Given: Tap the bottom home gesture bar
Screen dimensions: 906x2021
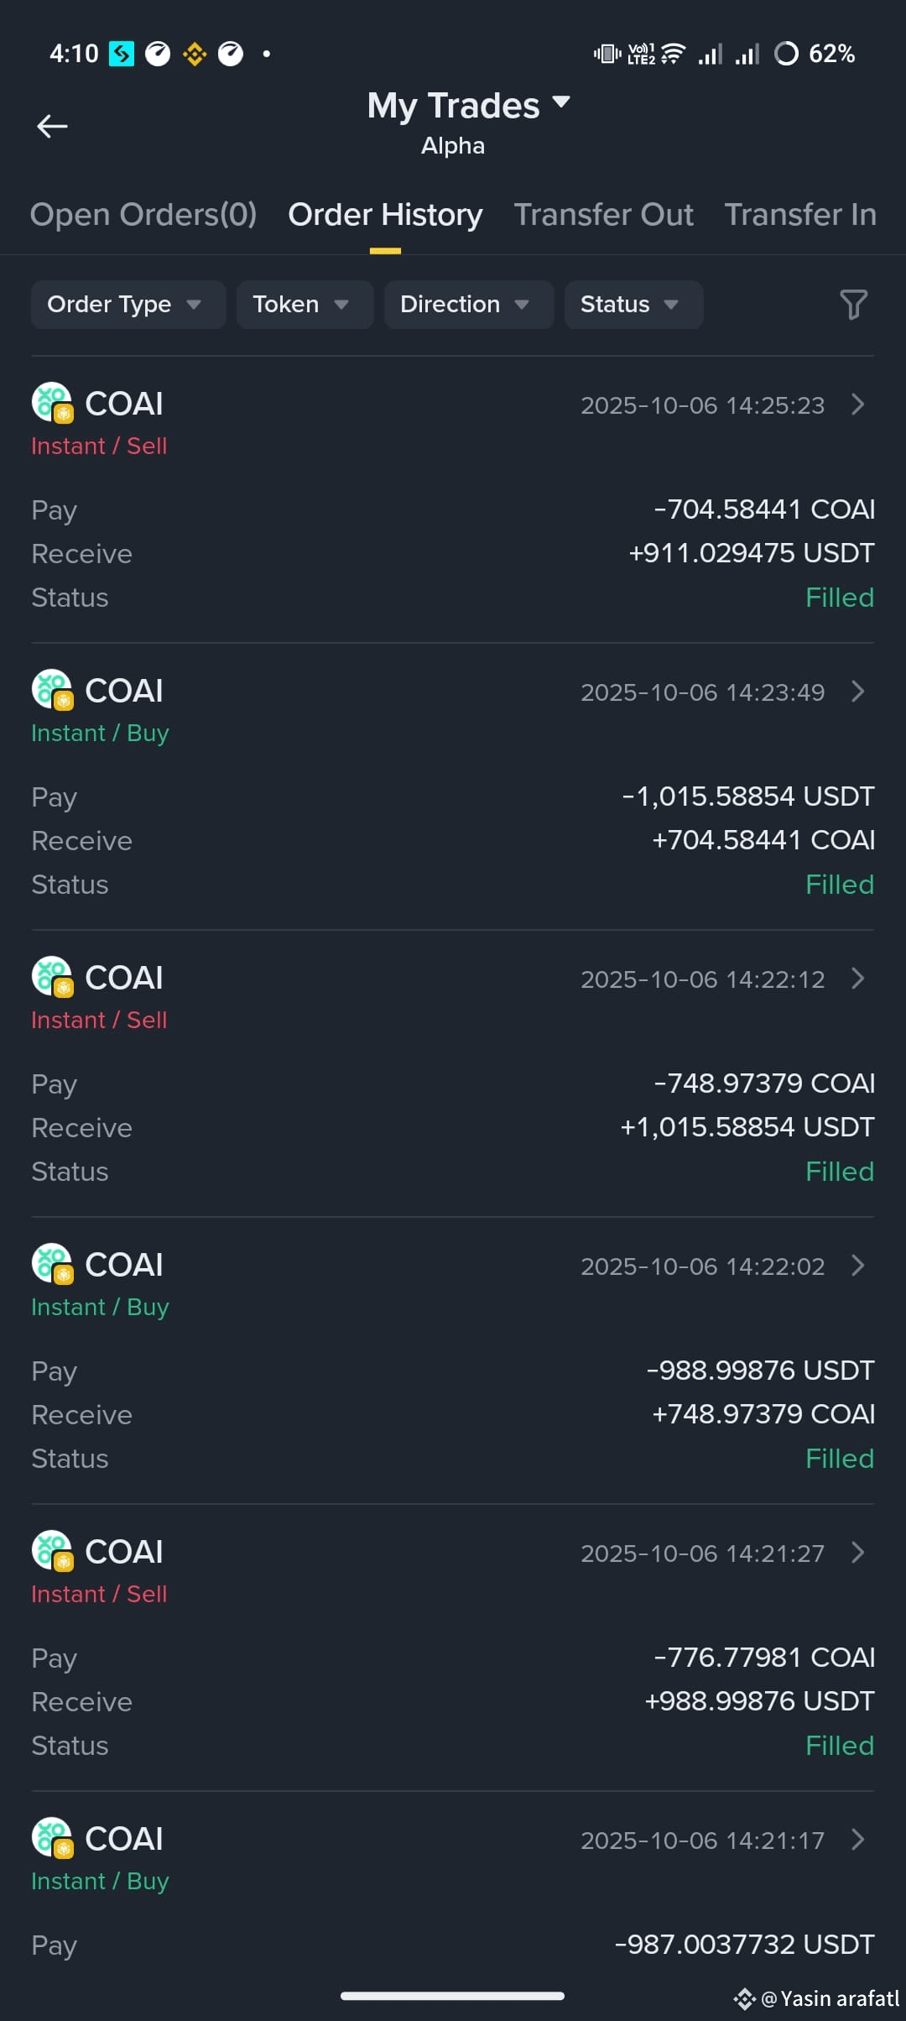Looking at the screenshot, I should coord(452,1996).
